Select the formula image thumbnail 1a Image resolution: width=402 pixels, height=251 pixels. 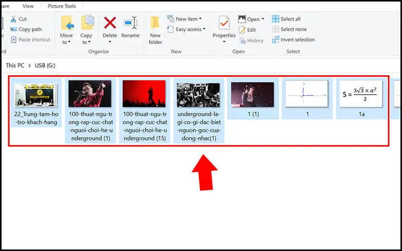tap(361, 94)
